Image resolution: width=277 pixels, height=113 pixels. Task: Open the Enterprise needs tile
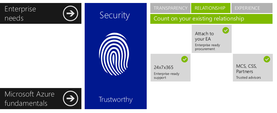(x=41, y=13)
